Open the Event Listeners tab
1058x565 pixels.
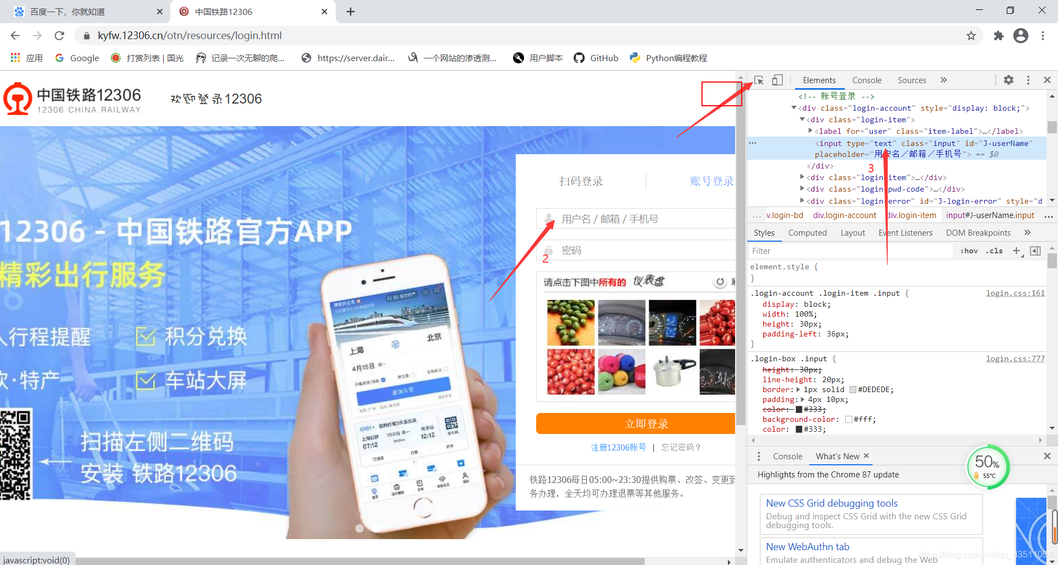point(905,233)
